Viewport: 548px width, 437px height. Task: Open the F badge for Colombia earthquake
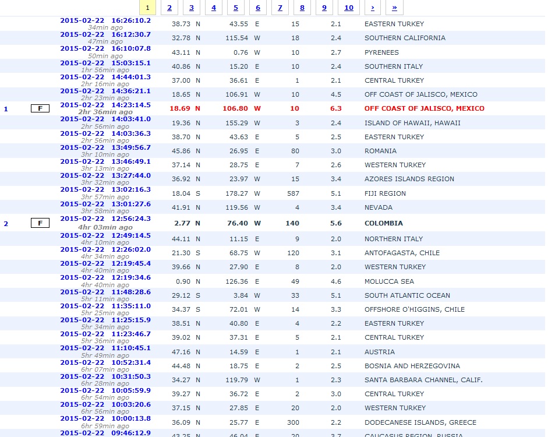pyautogui.click(x=40, y=223)
